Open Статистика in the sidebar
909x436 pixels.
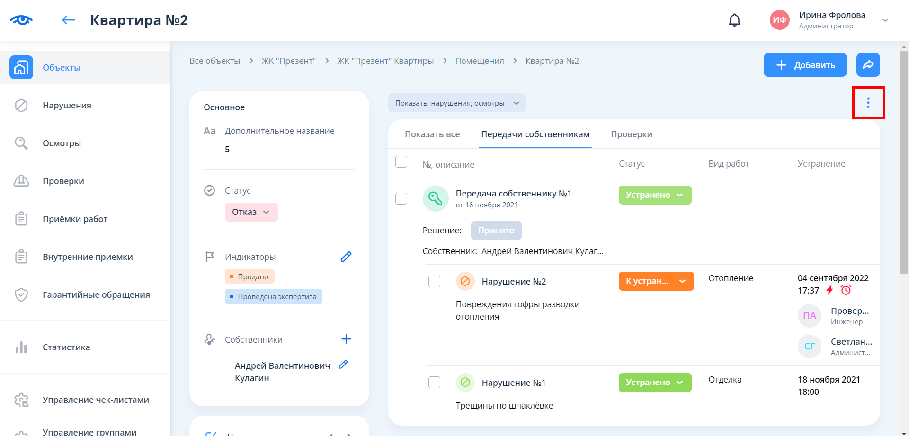(66, 347)
